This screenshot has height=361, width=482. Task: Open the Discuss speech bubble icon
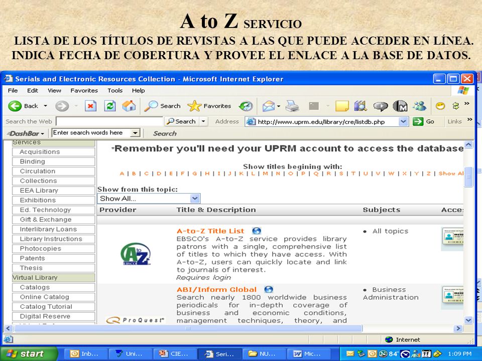tap(380, 106)
